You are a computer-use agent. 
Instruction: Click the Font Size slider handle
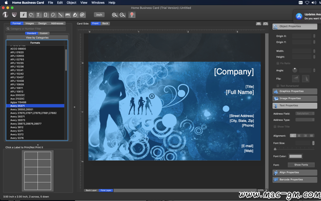click(x=275, y=149)
